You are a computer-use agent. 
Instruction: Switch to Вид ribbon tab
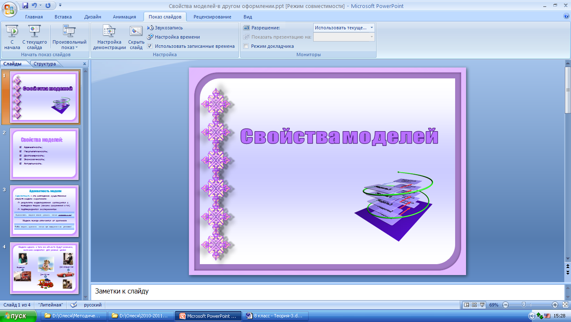(248, 17)
